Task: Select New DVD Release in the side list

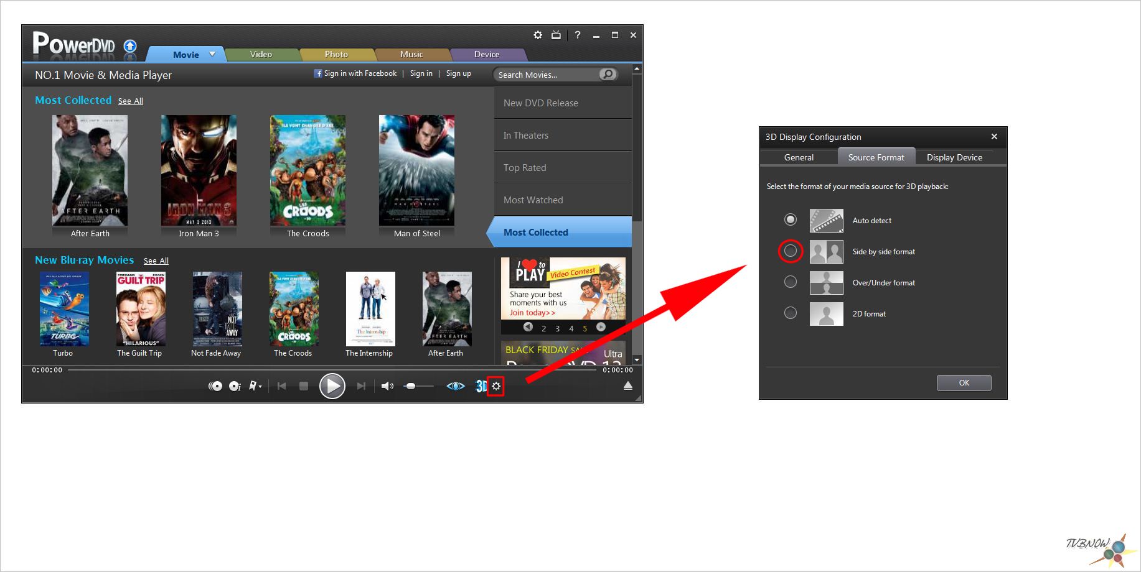Action: click(563, 103)
